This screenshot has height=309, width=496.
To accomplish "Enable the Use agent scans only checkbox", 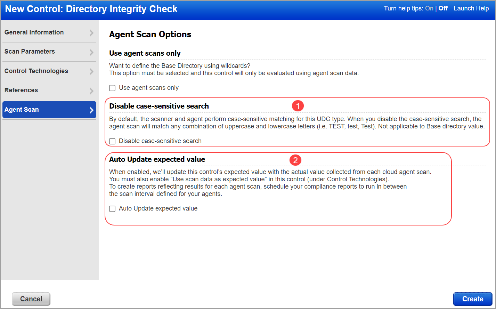I will (112, 88).
